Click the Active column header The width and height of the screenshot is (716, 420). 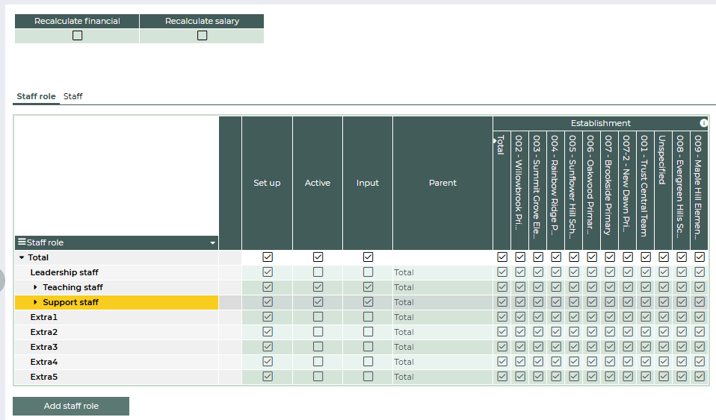click(x=318, y=183)
